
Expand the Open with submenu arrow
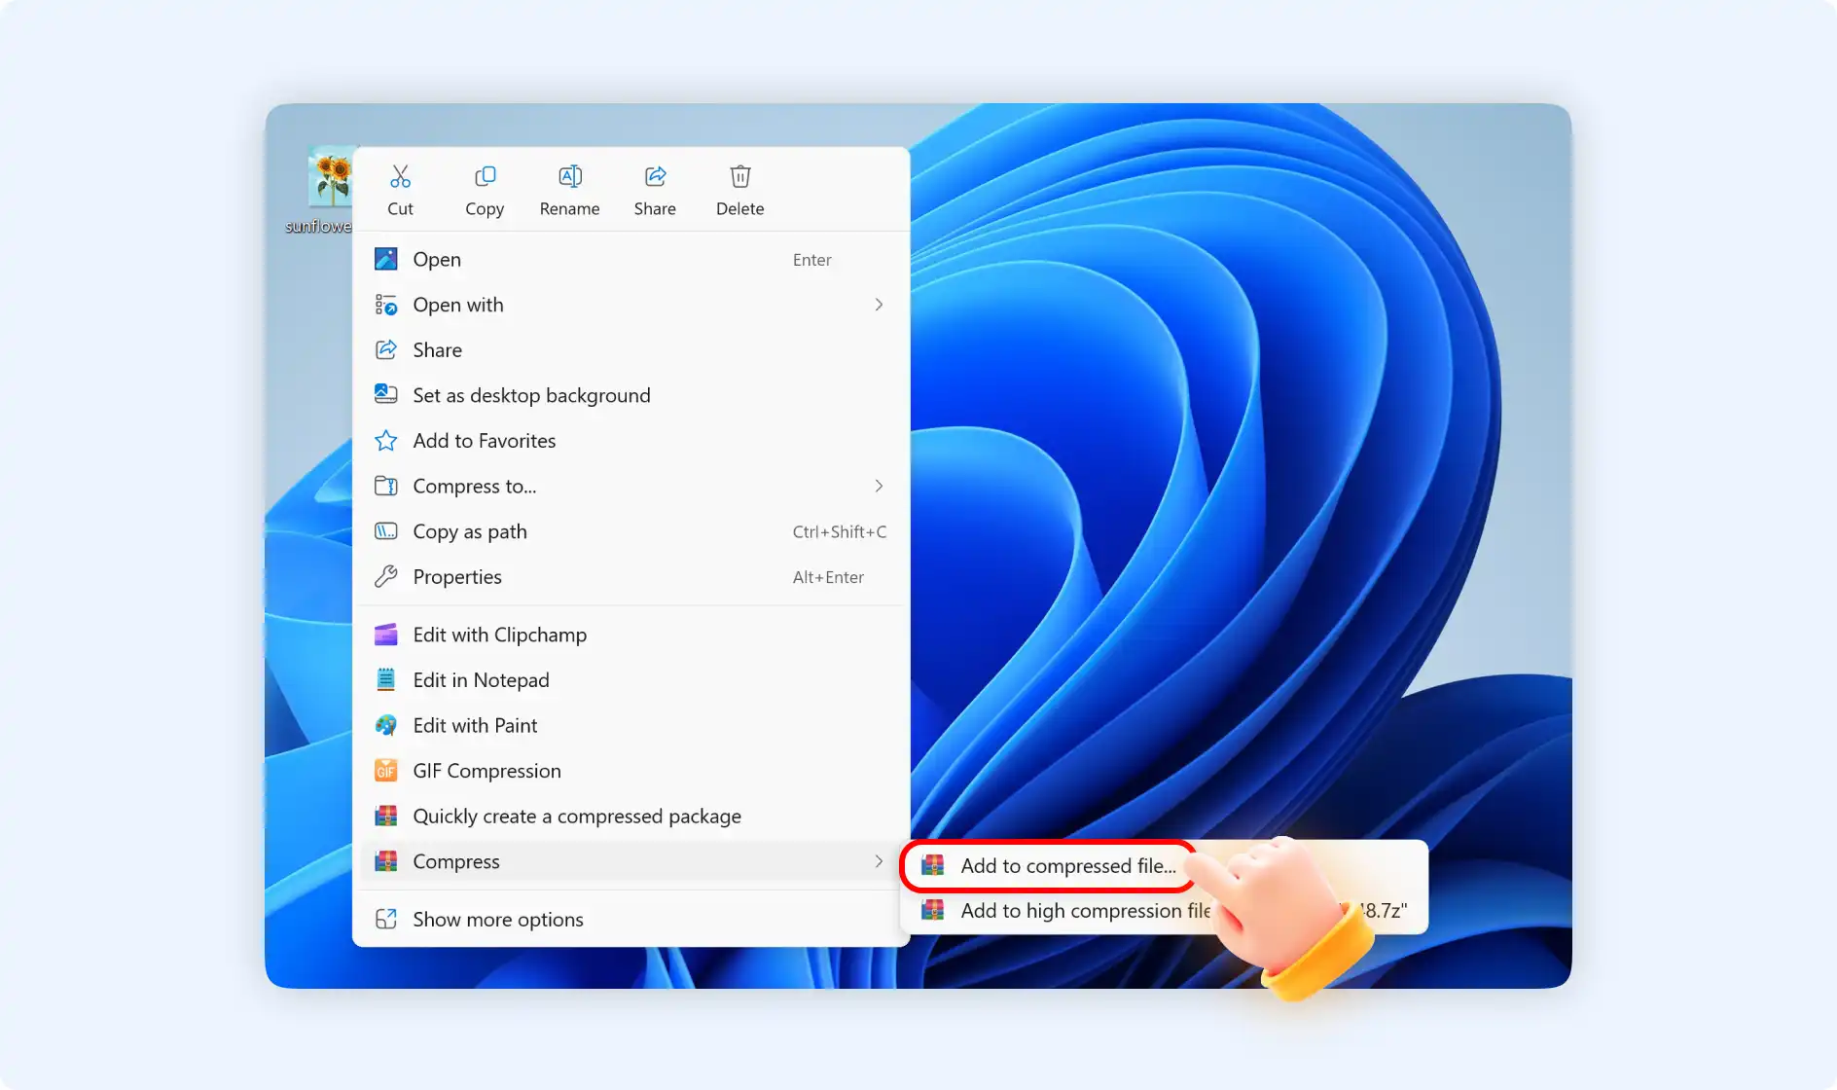click(x=879, y=305)
